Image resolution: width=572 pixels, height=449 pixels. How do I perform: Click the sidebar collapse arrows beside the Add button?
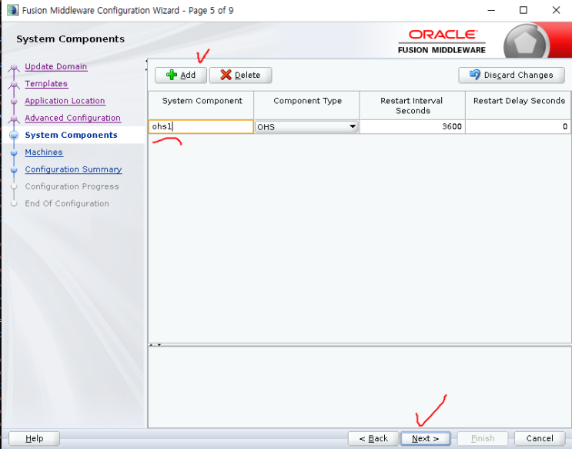[x=146, y=65]
